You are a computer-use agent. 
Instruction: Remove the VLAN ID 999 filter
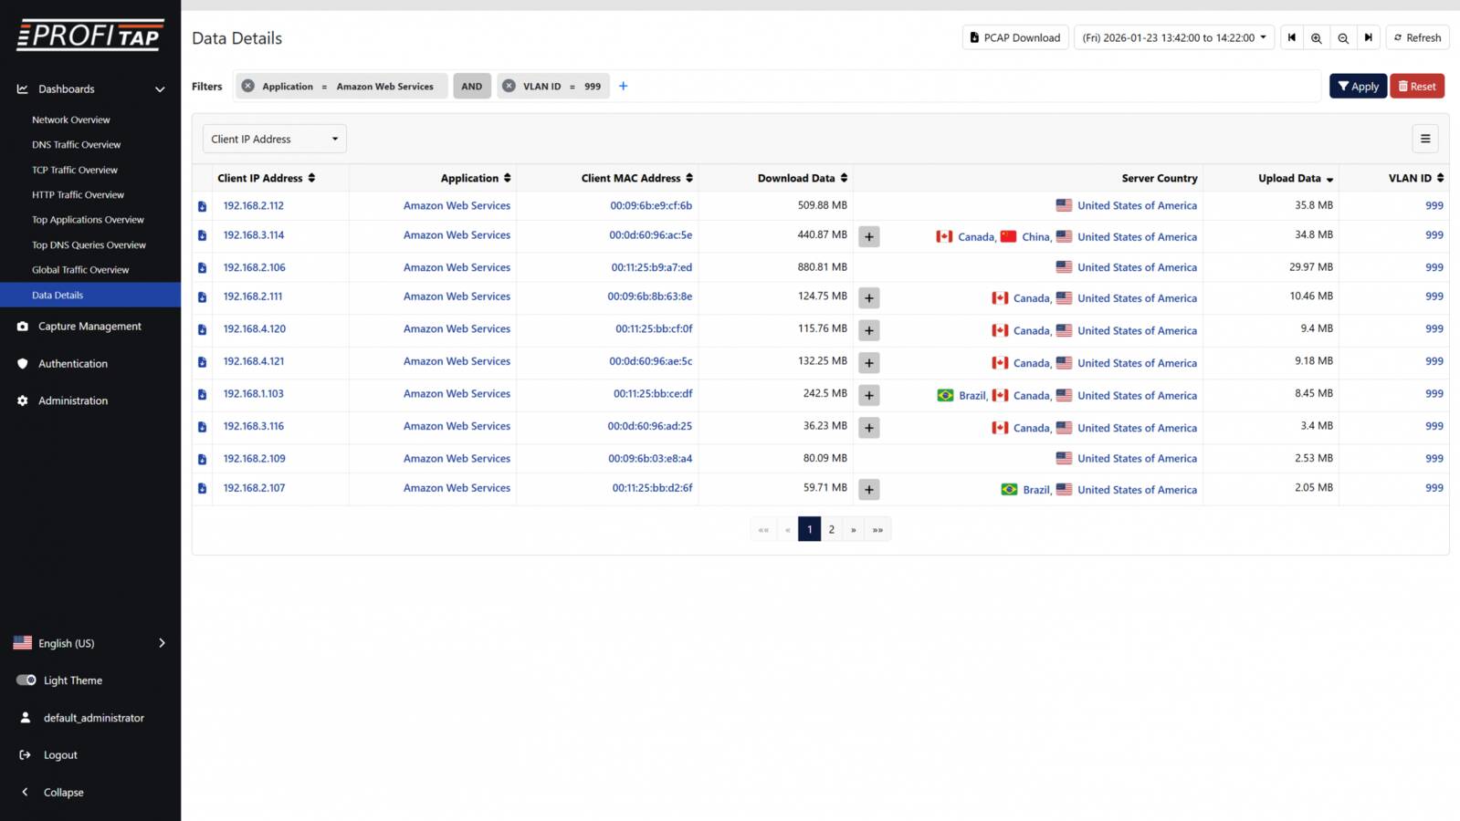pyautogui.click(x=509, y=87)
